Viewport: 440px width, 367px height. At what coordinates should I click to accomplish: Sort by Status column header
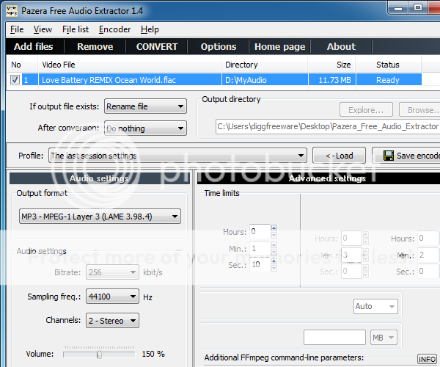(x=389, y=65)
